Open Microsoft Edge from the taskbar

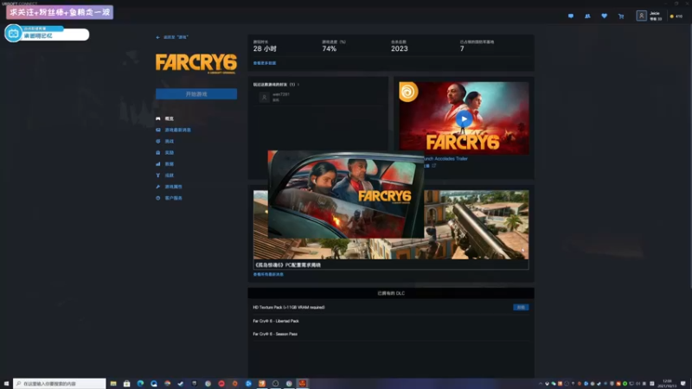click(140, 384)
